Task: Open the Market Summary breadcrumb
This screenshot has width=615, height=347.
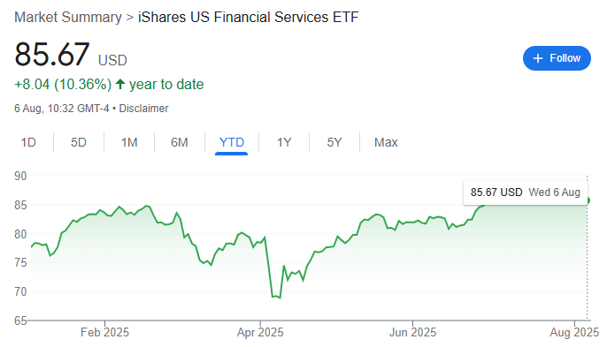Action: click(x=68, y=17)
